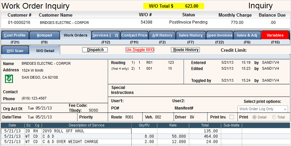View the Sales History tab
This screenshot has width=291, height=146.
[x=191, y=35]
